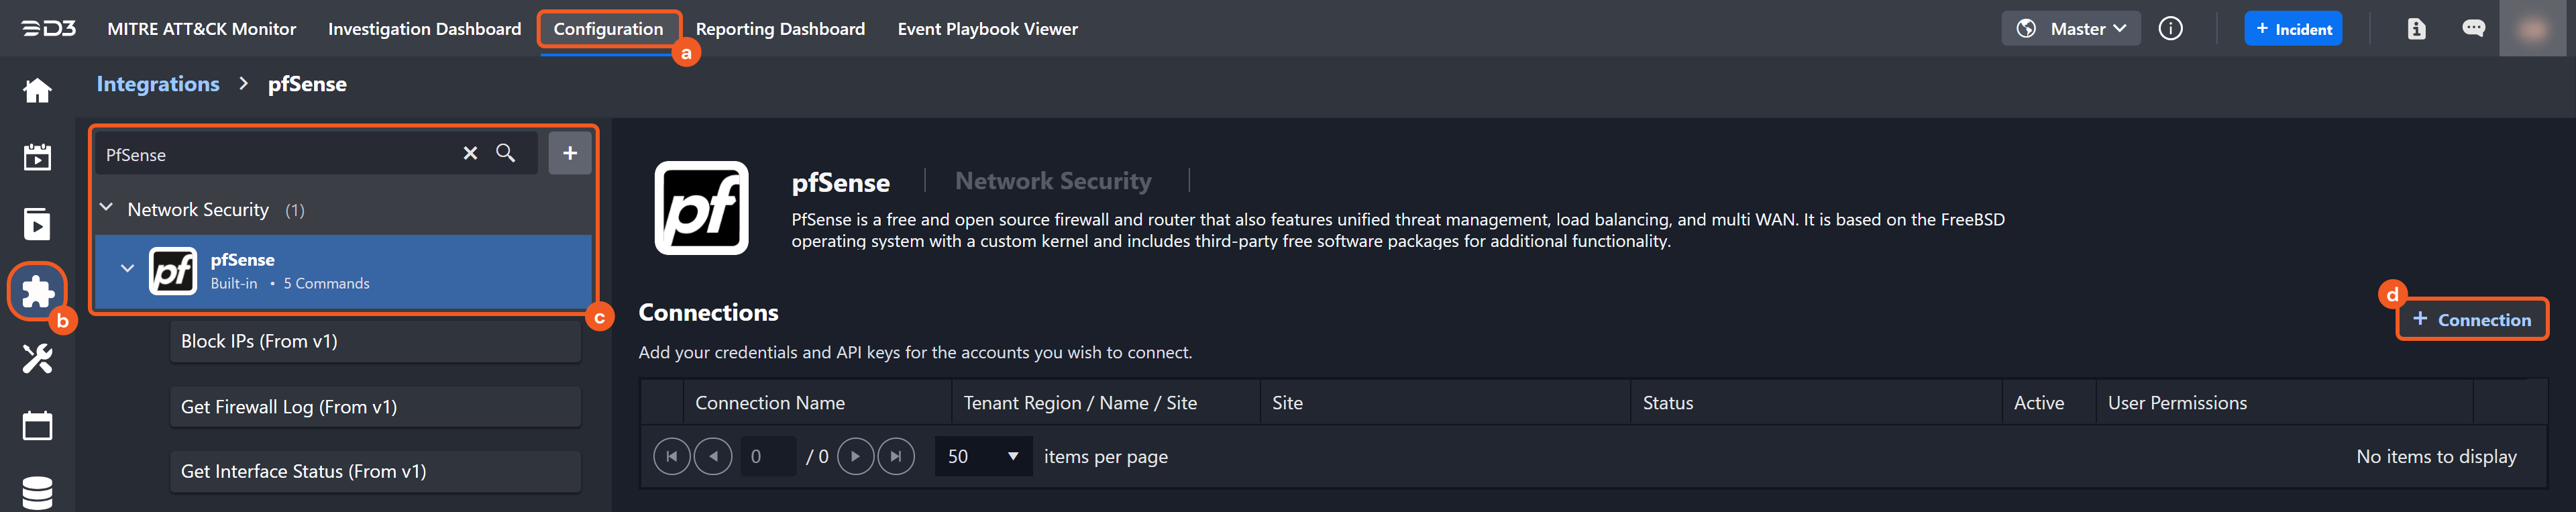This screenshot has width=2576, height=512.
Task: Open the database icon in sidebar
Action: (37, 492)
